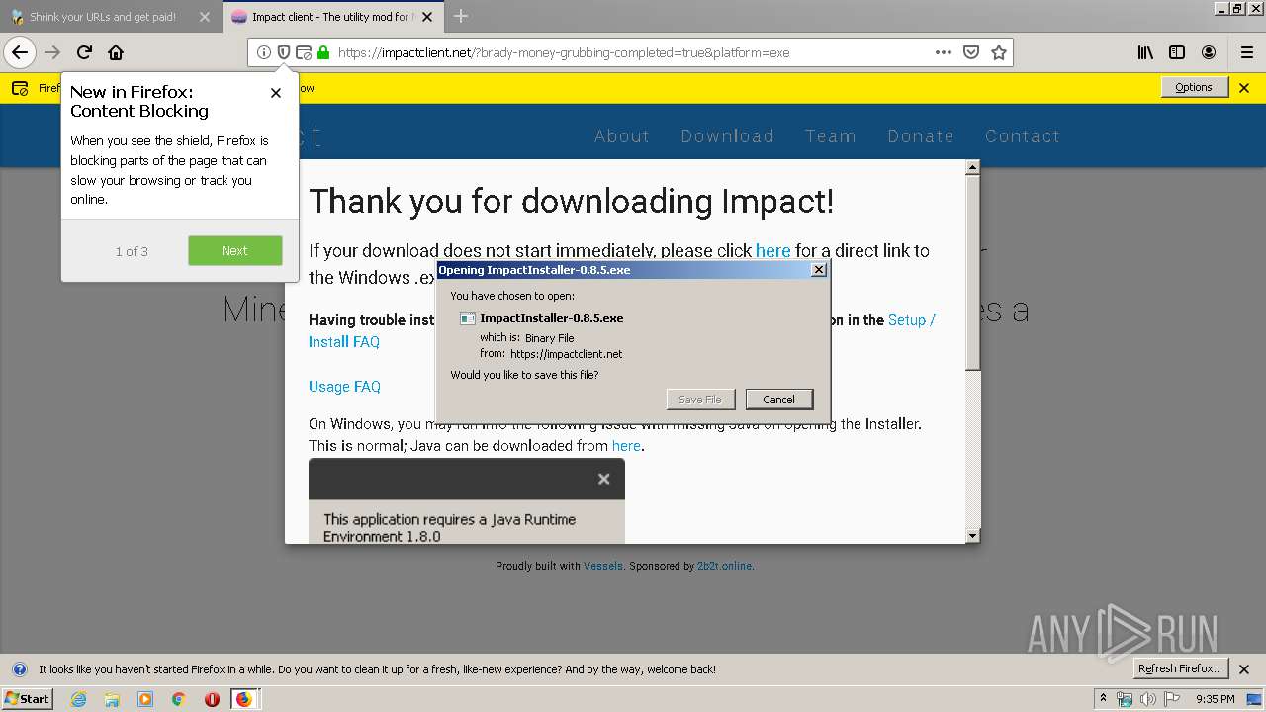The height and width of the screenshot is (712, 1266).
Task: Open a new tab with plus button
Action: tap(461, 16)
